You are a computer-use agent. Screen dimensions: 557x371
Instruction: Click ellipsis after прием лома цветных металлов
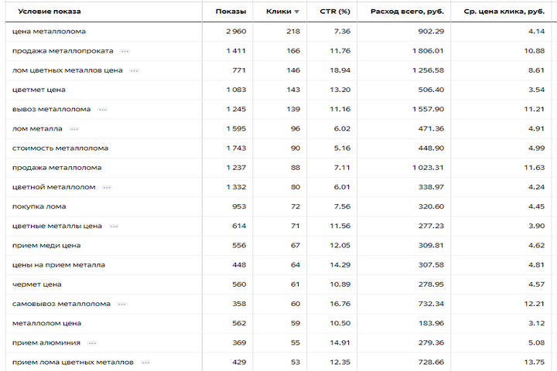(145, 362)
